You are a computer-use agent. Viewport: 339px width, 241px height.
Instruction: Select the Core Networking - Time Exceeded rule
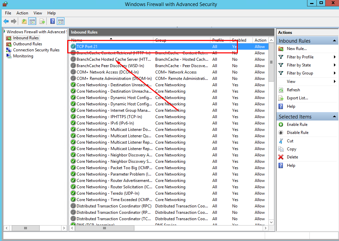169,199
